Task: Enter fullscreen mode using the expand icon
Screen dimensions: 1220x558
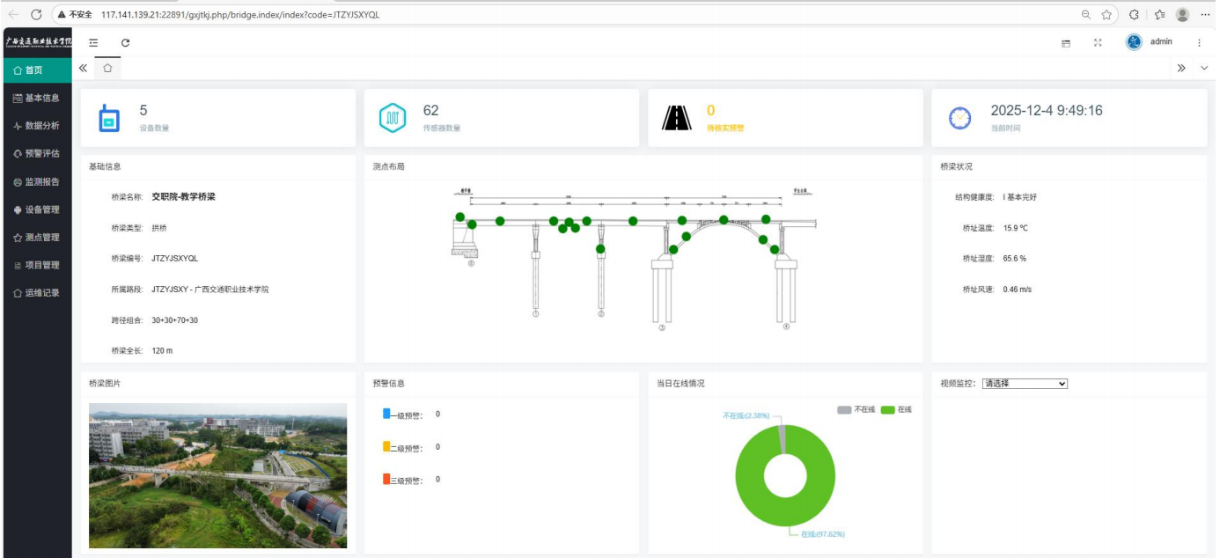Action: point(1098,42)
